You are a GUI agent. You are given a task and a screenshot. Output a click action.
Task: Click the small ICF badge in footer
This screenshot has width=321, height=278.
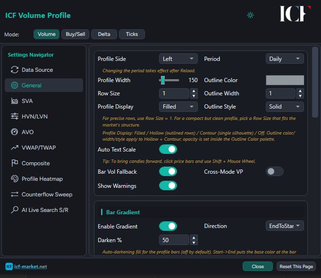pyautogui.click(x=9, y=266)
